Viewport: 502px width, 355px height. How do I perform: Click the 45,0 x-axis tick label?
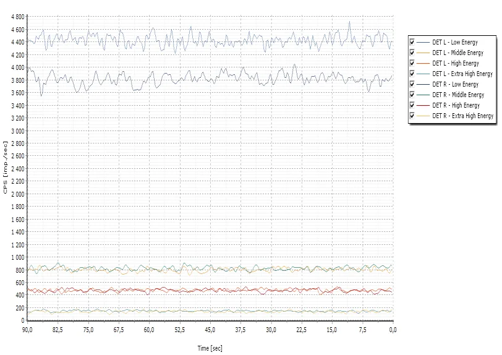tap(210, 330)
